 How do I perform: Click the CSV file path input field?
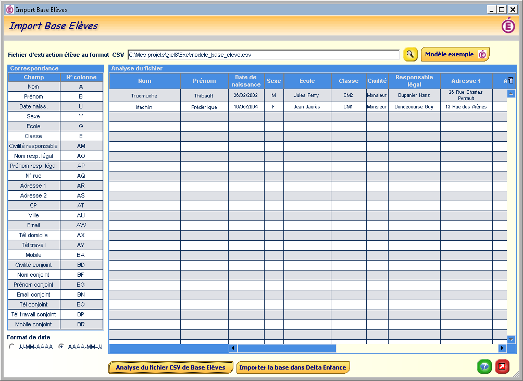coord(263,55)
